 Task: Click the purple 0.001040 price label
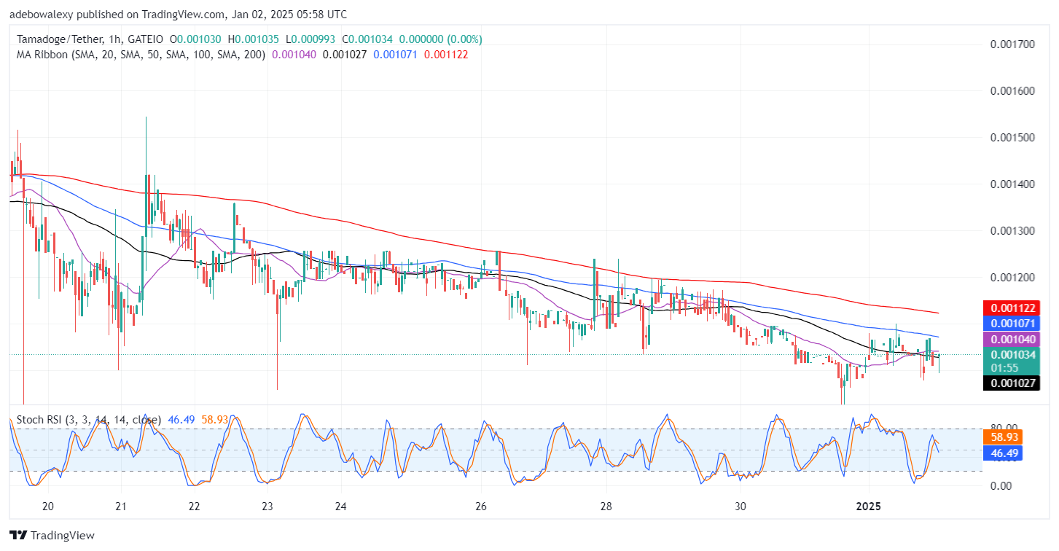click(1011, 339)
